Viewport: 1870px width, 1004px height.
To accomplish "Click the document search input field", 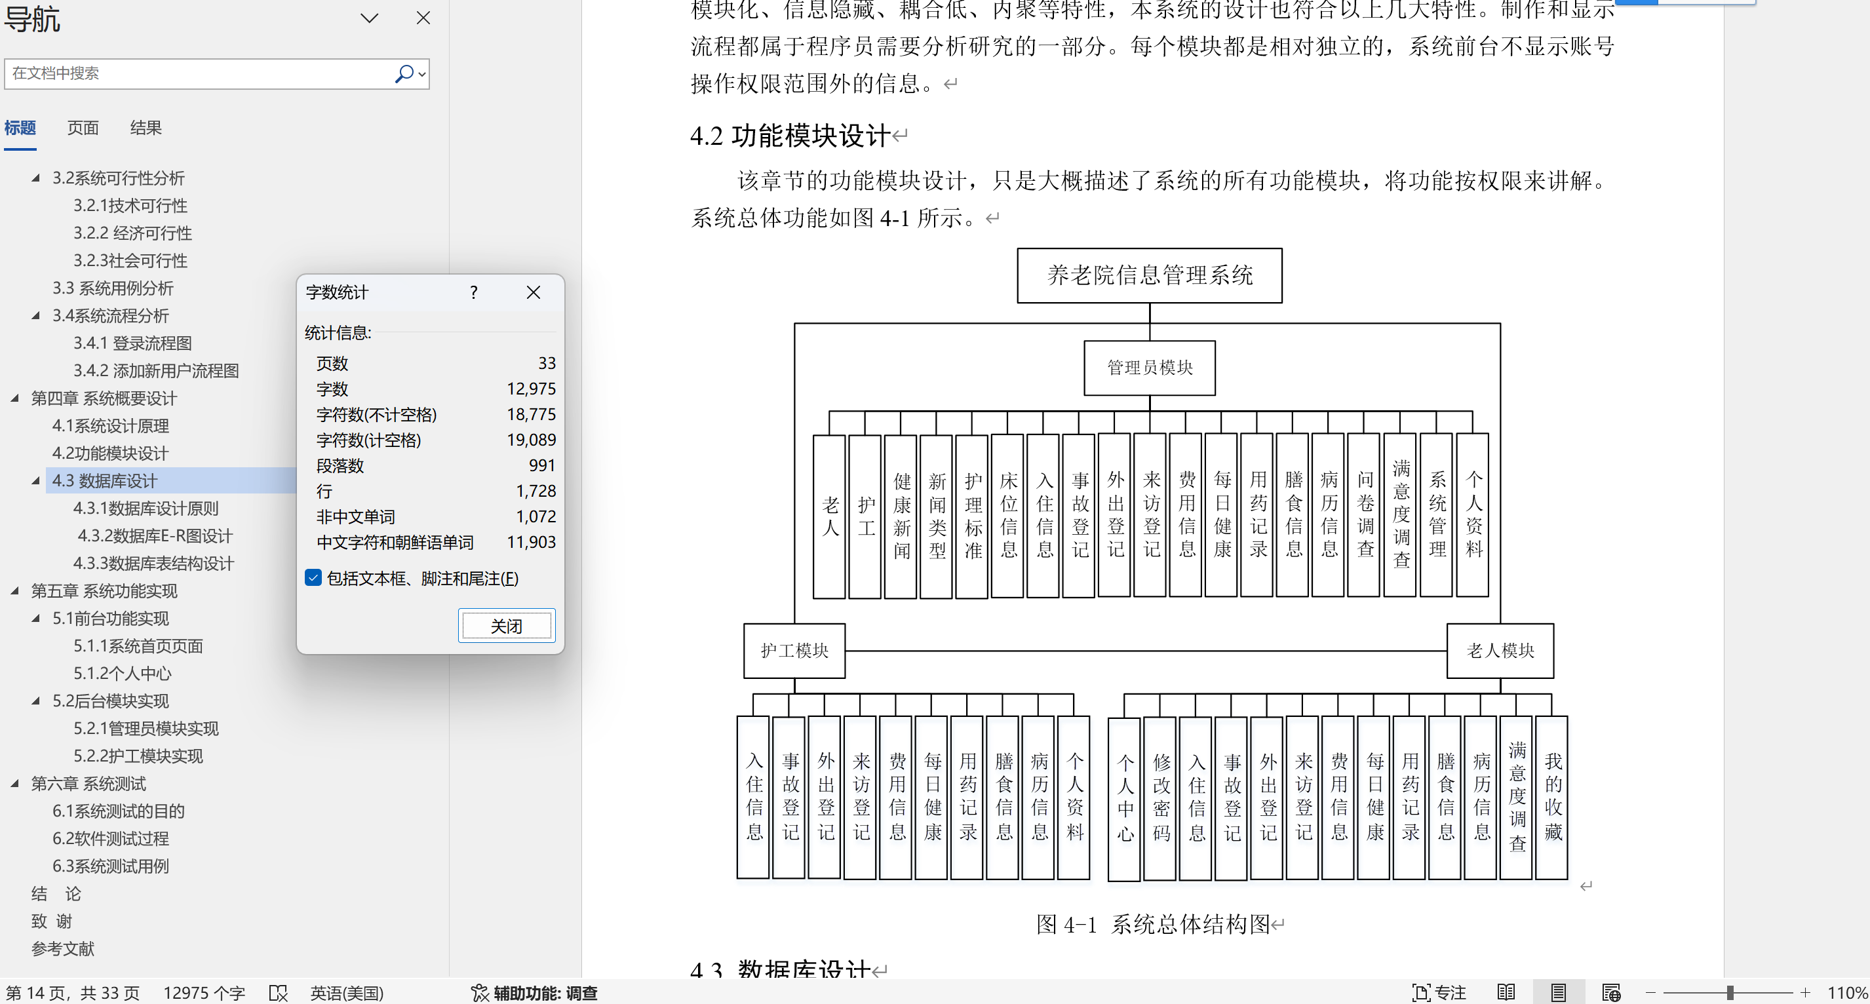I will click(196, 73).
